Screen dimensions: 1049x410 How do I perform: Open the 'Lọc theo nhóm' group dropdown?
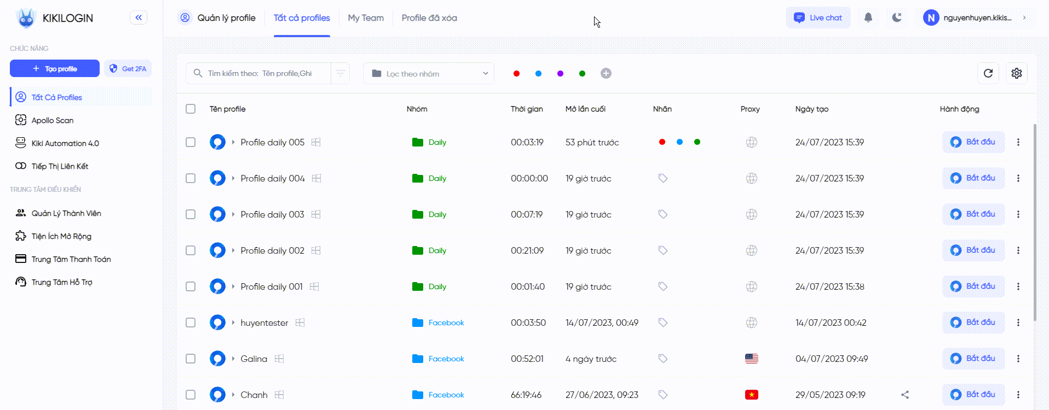point(429,73)
